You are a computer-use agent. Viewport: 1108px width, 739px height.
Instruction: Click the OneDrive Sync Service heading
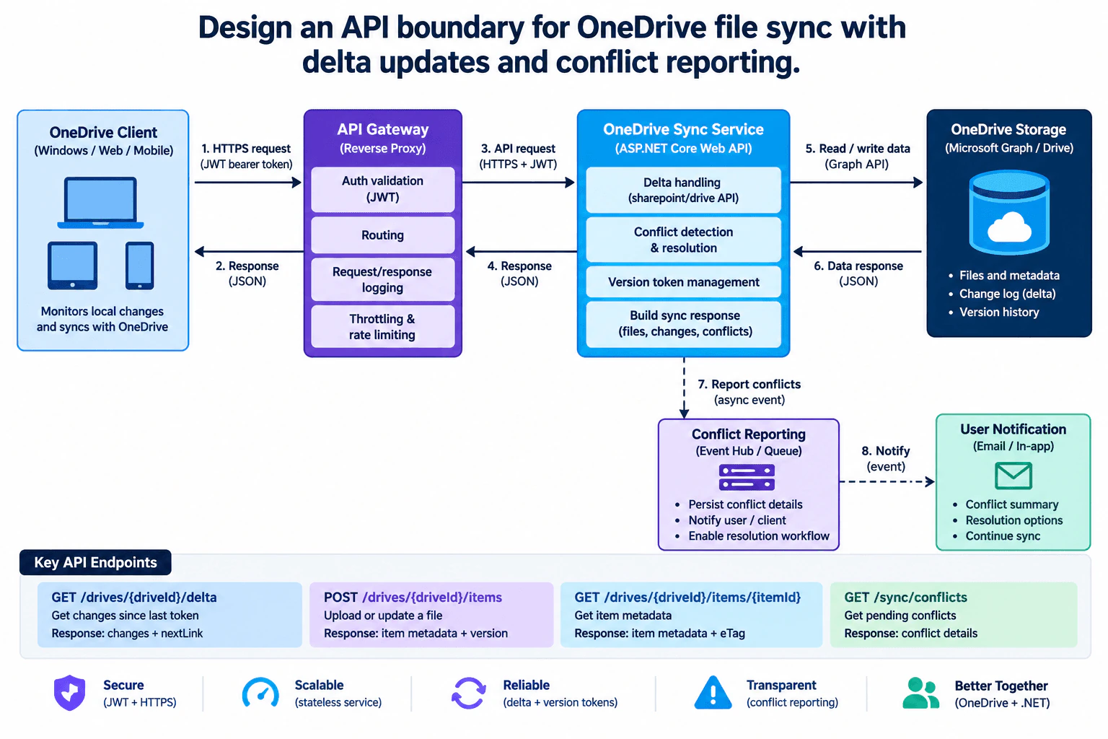click(683, 130)
